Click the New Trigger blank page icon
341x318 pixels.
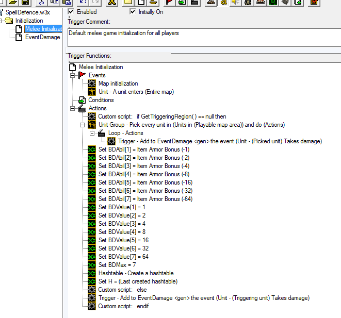[x=141, y=2]
